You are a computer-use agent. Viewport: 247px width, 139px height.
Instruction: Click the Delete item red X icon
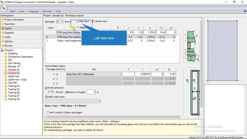pos(93,21)
